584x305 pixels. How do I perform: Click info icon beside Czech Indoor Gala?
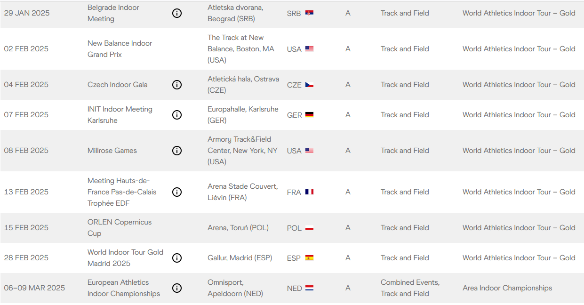click(177, 85)
